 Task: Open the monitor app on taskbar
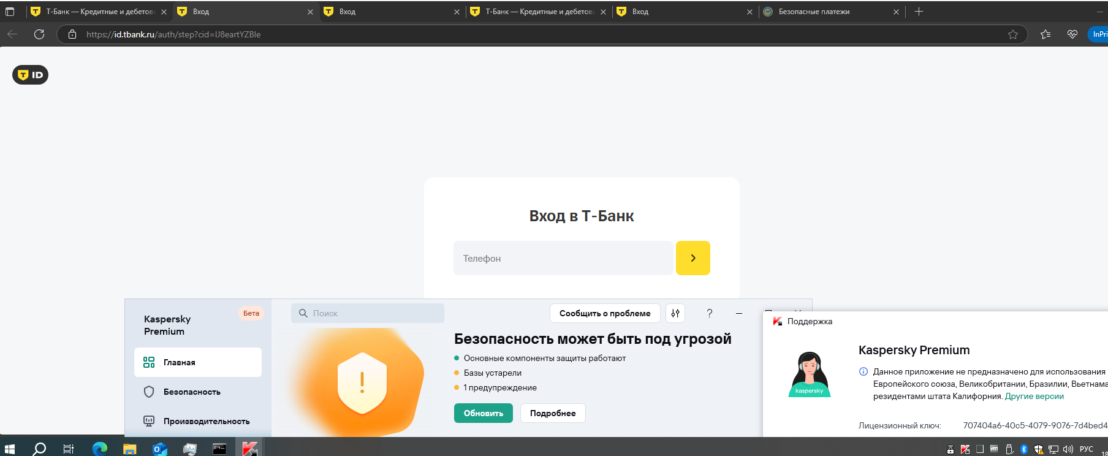pos(189,449)
